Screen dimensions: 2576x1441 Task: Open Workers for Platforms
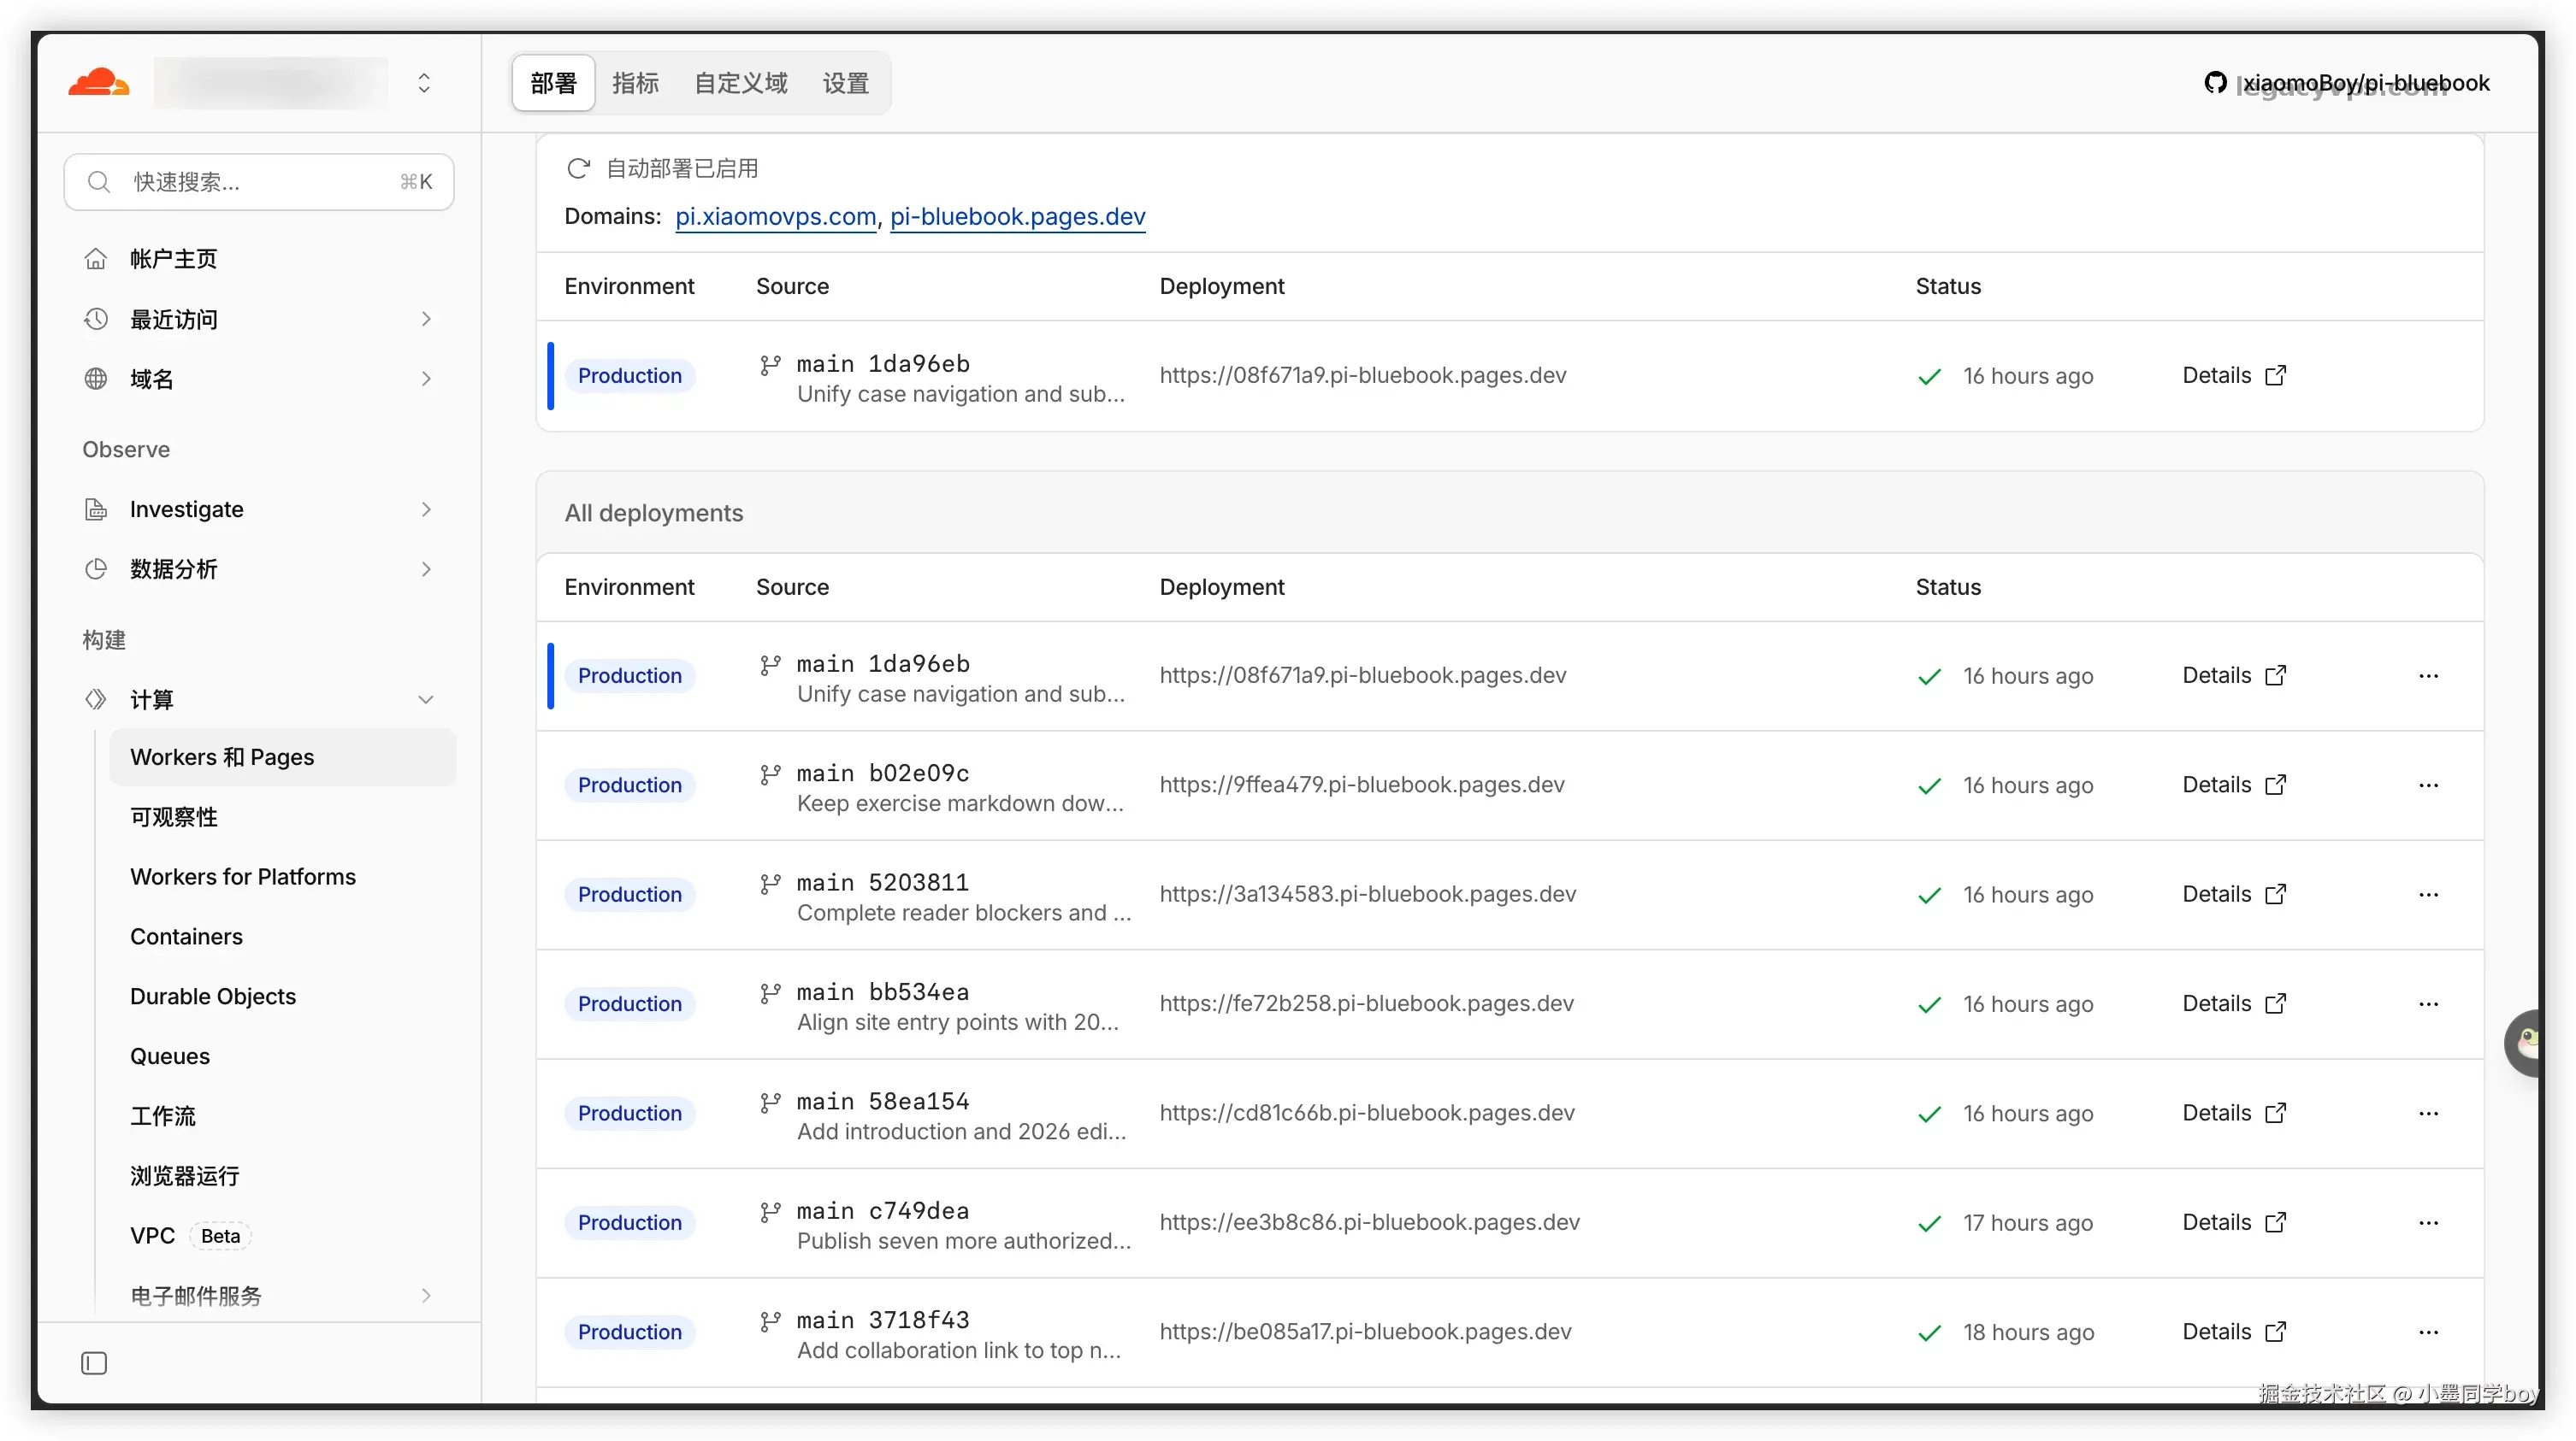(x=243, y=876)
